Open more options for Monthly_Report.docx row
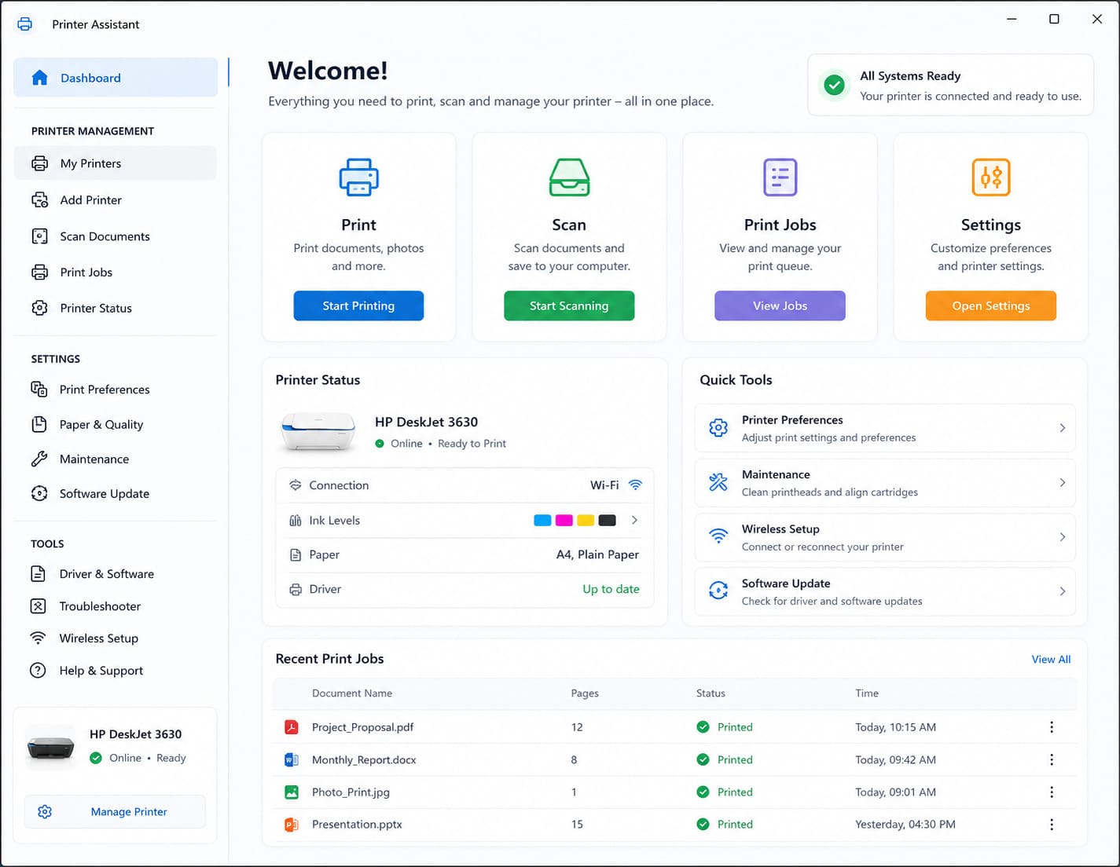 click(1052, 759)
